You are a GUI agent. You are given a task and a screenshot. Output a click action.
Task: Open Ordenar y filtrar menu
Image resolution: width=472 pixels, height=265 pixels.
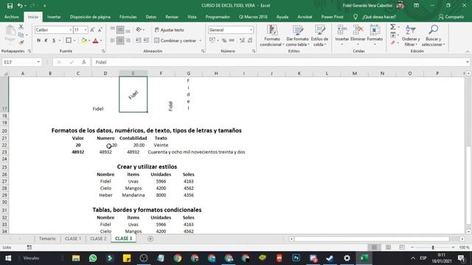point(411,35)
